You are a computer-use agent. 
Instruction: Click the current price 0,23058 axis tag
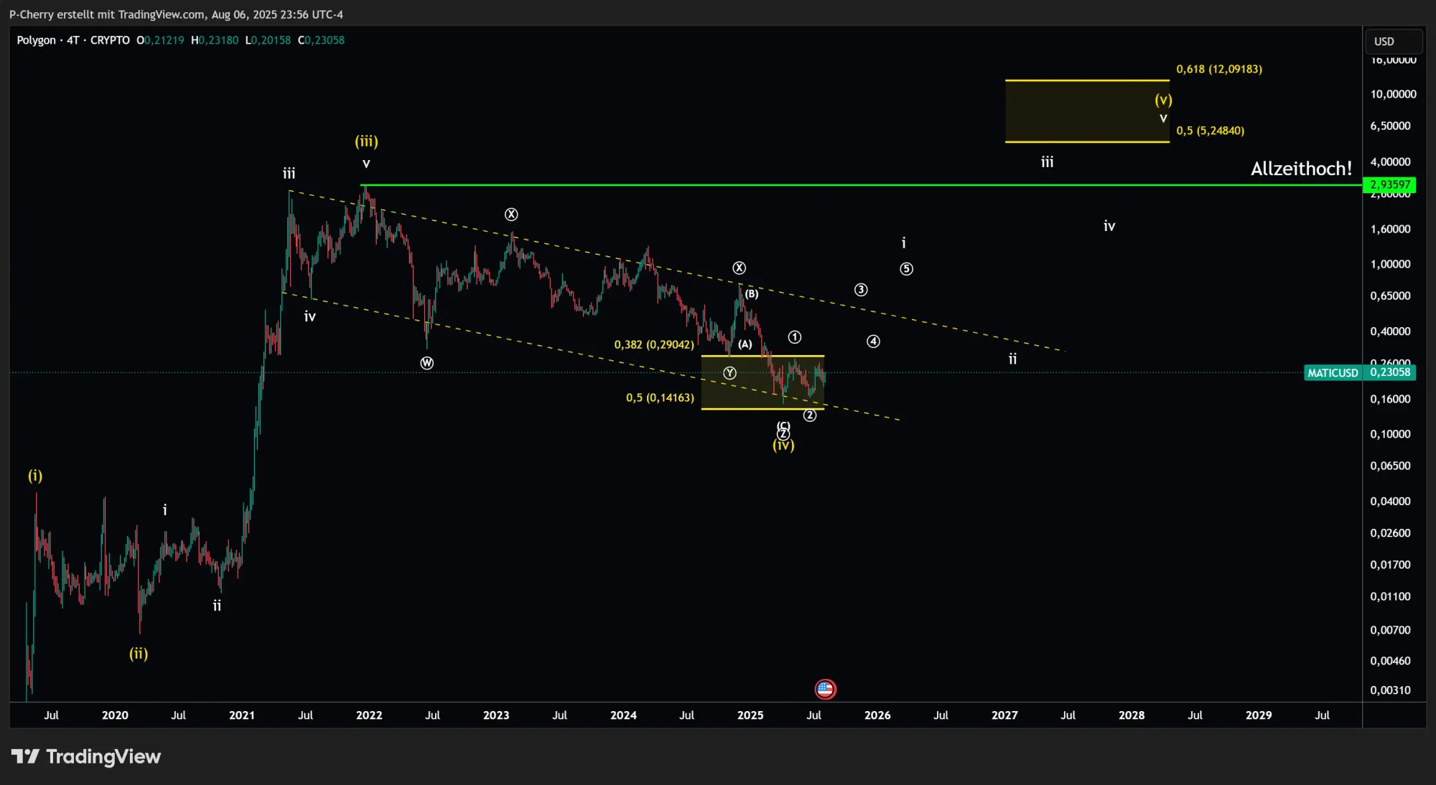1389,372
